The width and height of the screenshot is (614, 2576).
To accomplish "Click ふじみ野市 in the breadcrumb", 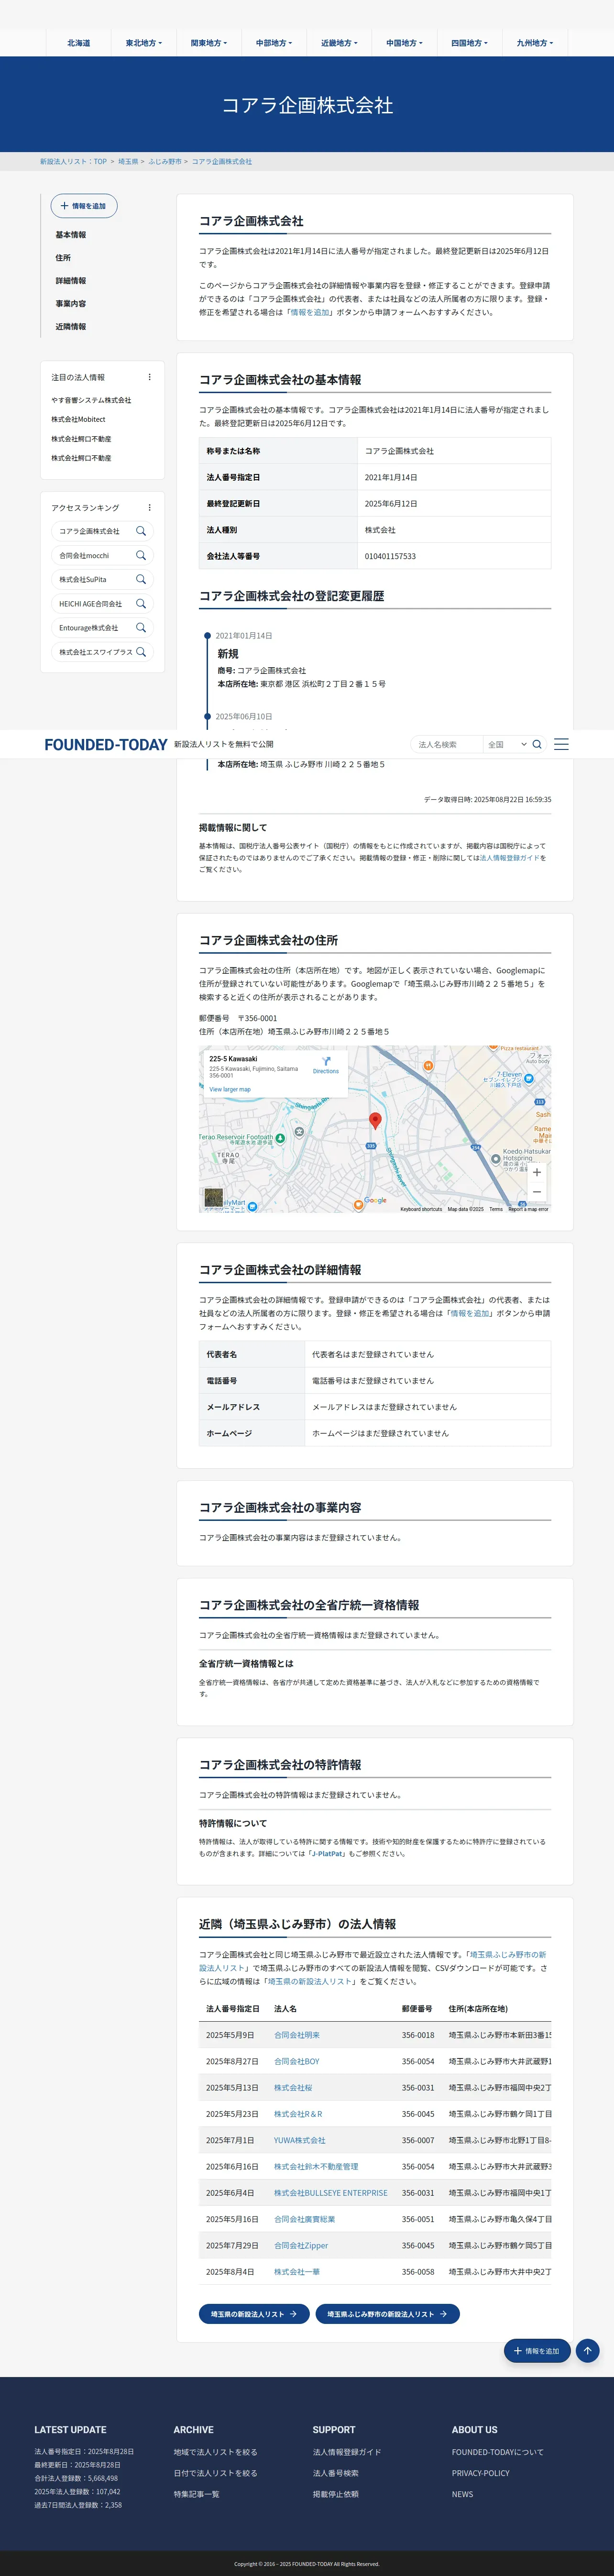I will point(165,161).
